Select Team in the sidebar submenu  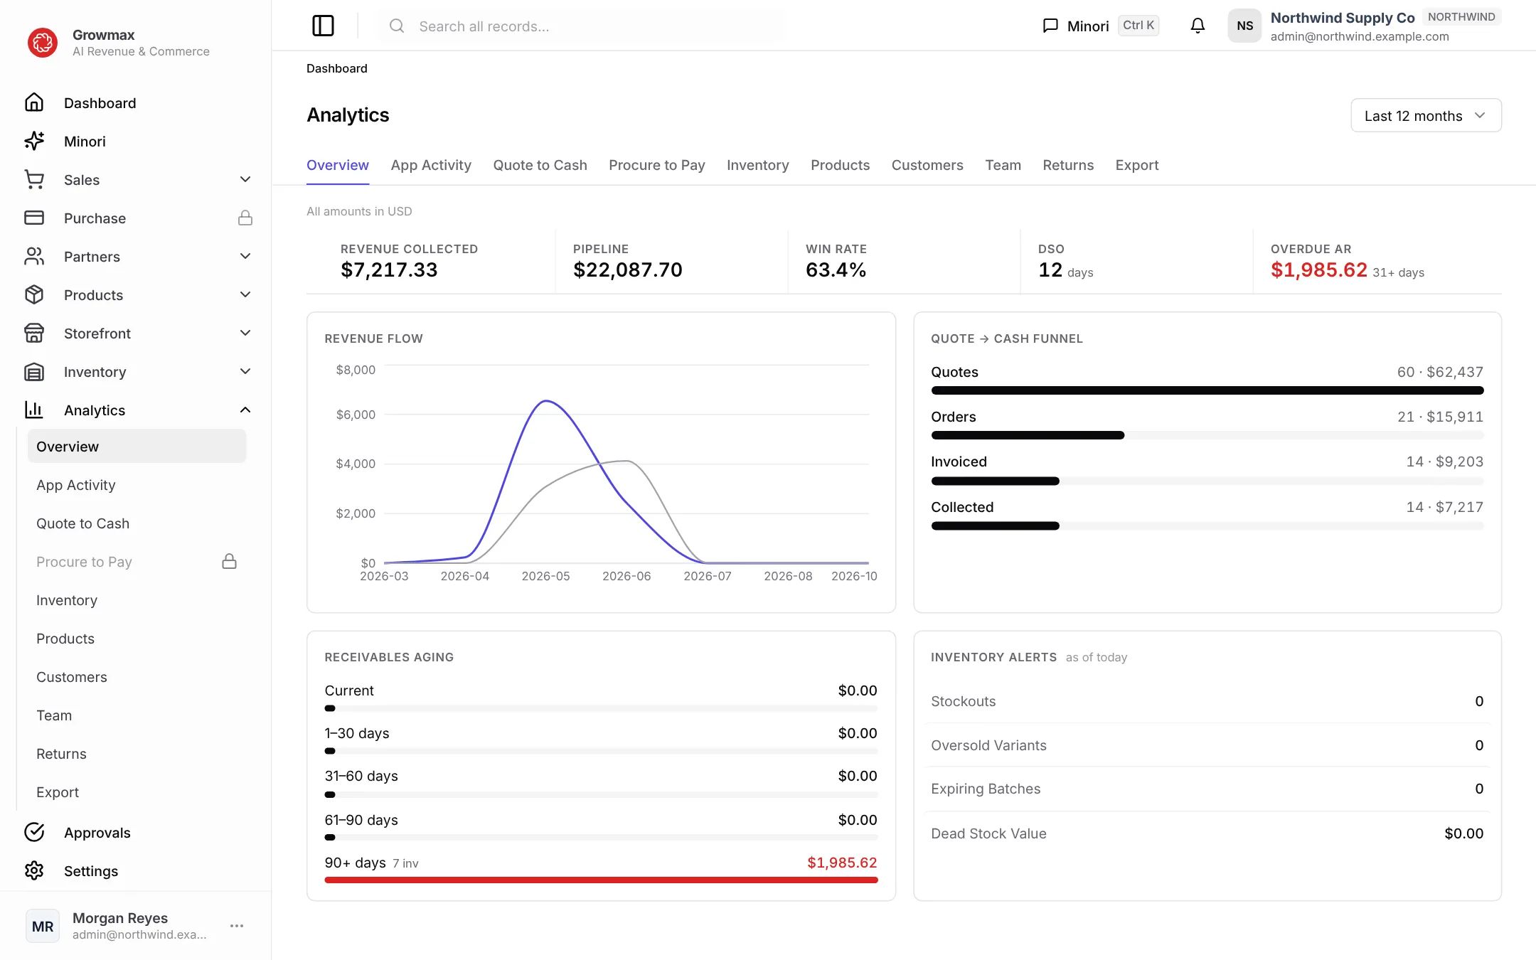pyautogui.click(x=137, y=715)
